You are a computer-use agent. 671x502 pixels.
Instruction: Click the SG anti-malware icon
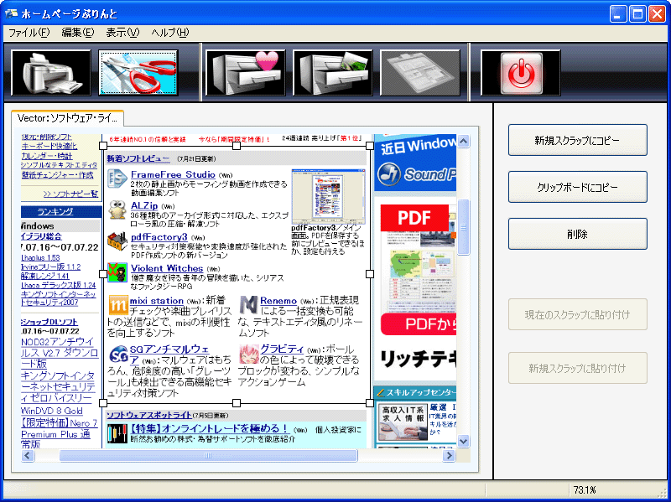[x=118, y=355]
